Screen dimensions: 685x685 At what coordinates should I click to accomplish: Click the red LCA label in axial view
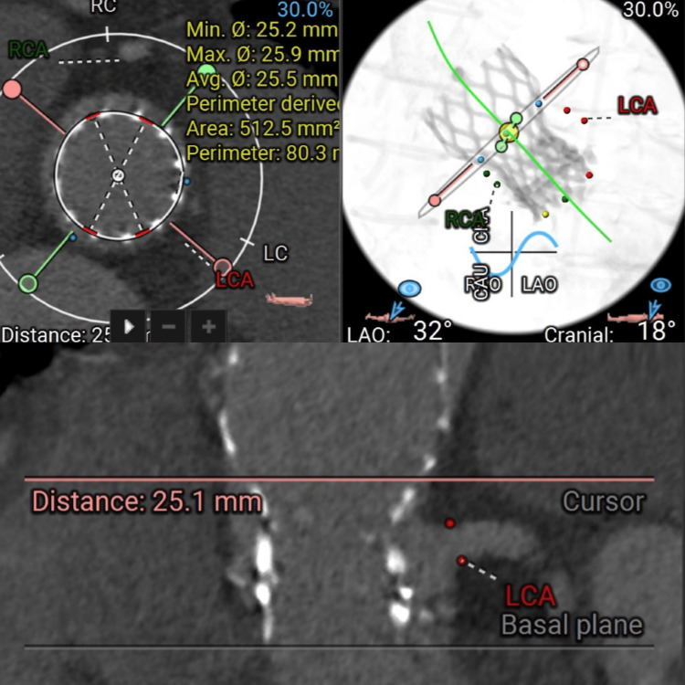point(235,280)
